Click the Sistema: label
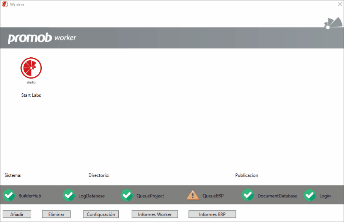The image size is (344, 222). 13,175
